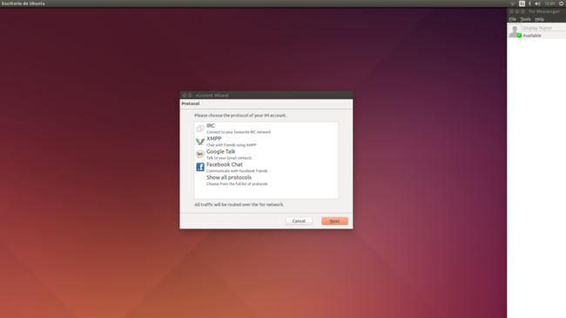The image size is (566, 318).
Task: Open the Wi-Fi network indicator
Action: click(512, 3)
